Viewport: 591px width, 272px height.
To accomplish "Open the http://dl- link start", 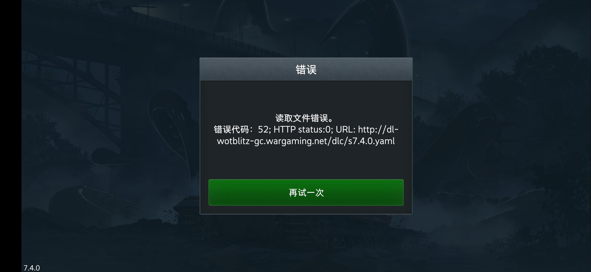I will click(378, 129).
